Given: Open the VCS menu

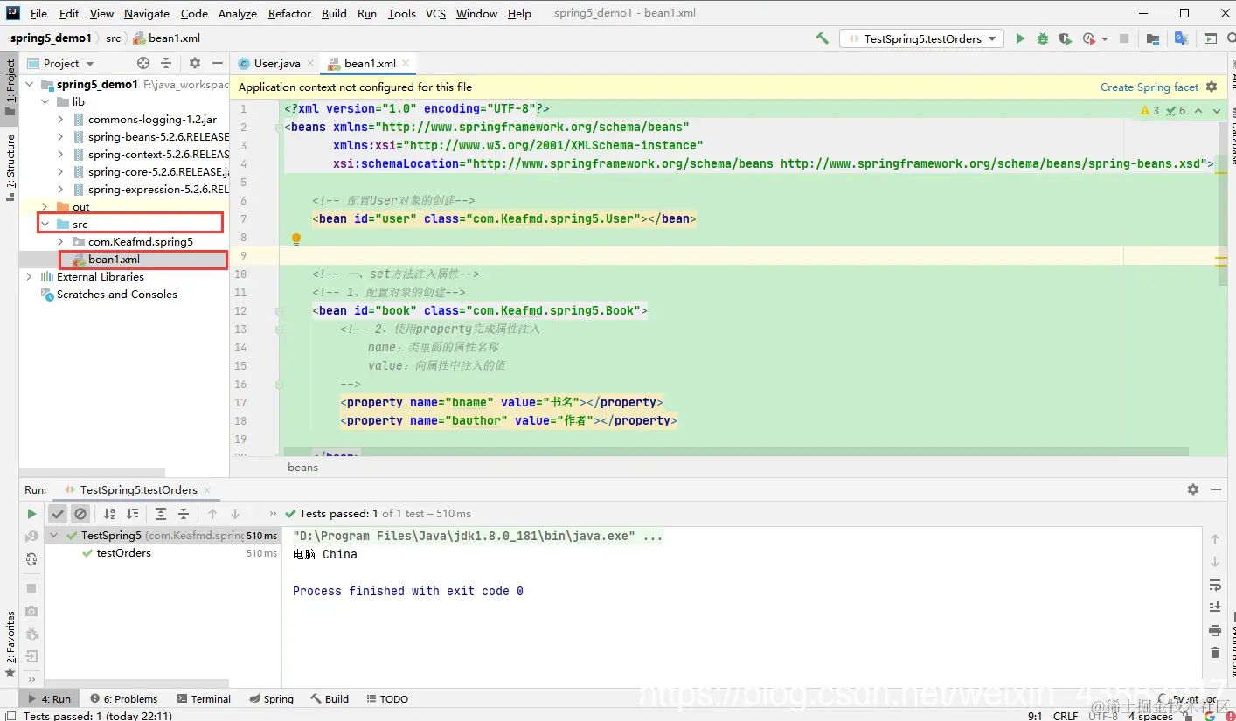Looking at the screenshot, I should [x=435, y=13].
